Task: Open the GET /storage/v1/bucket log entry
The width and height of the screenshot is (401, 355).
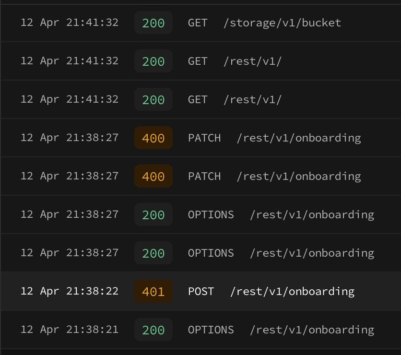Action: [x=264, y=23]
